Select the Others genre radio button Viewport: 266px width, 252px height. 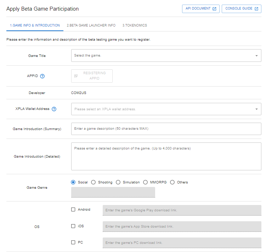[172, 182]
